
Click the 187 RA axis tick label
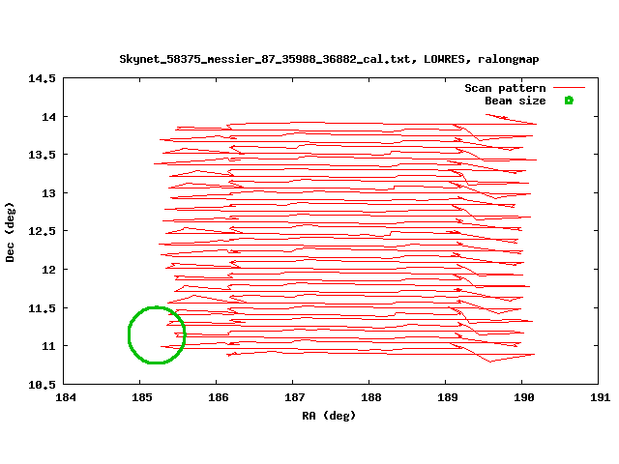point(294,397)
